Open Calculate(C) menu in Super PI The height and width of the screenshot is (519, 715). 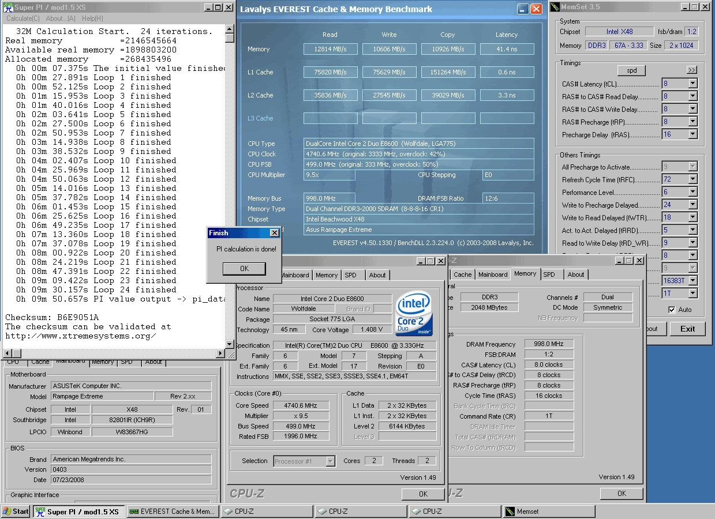[x=23, y=18]
